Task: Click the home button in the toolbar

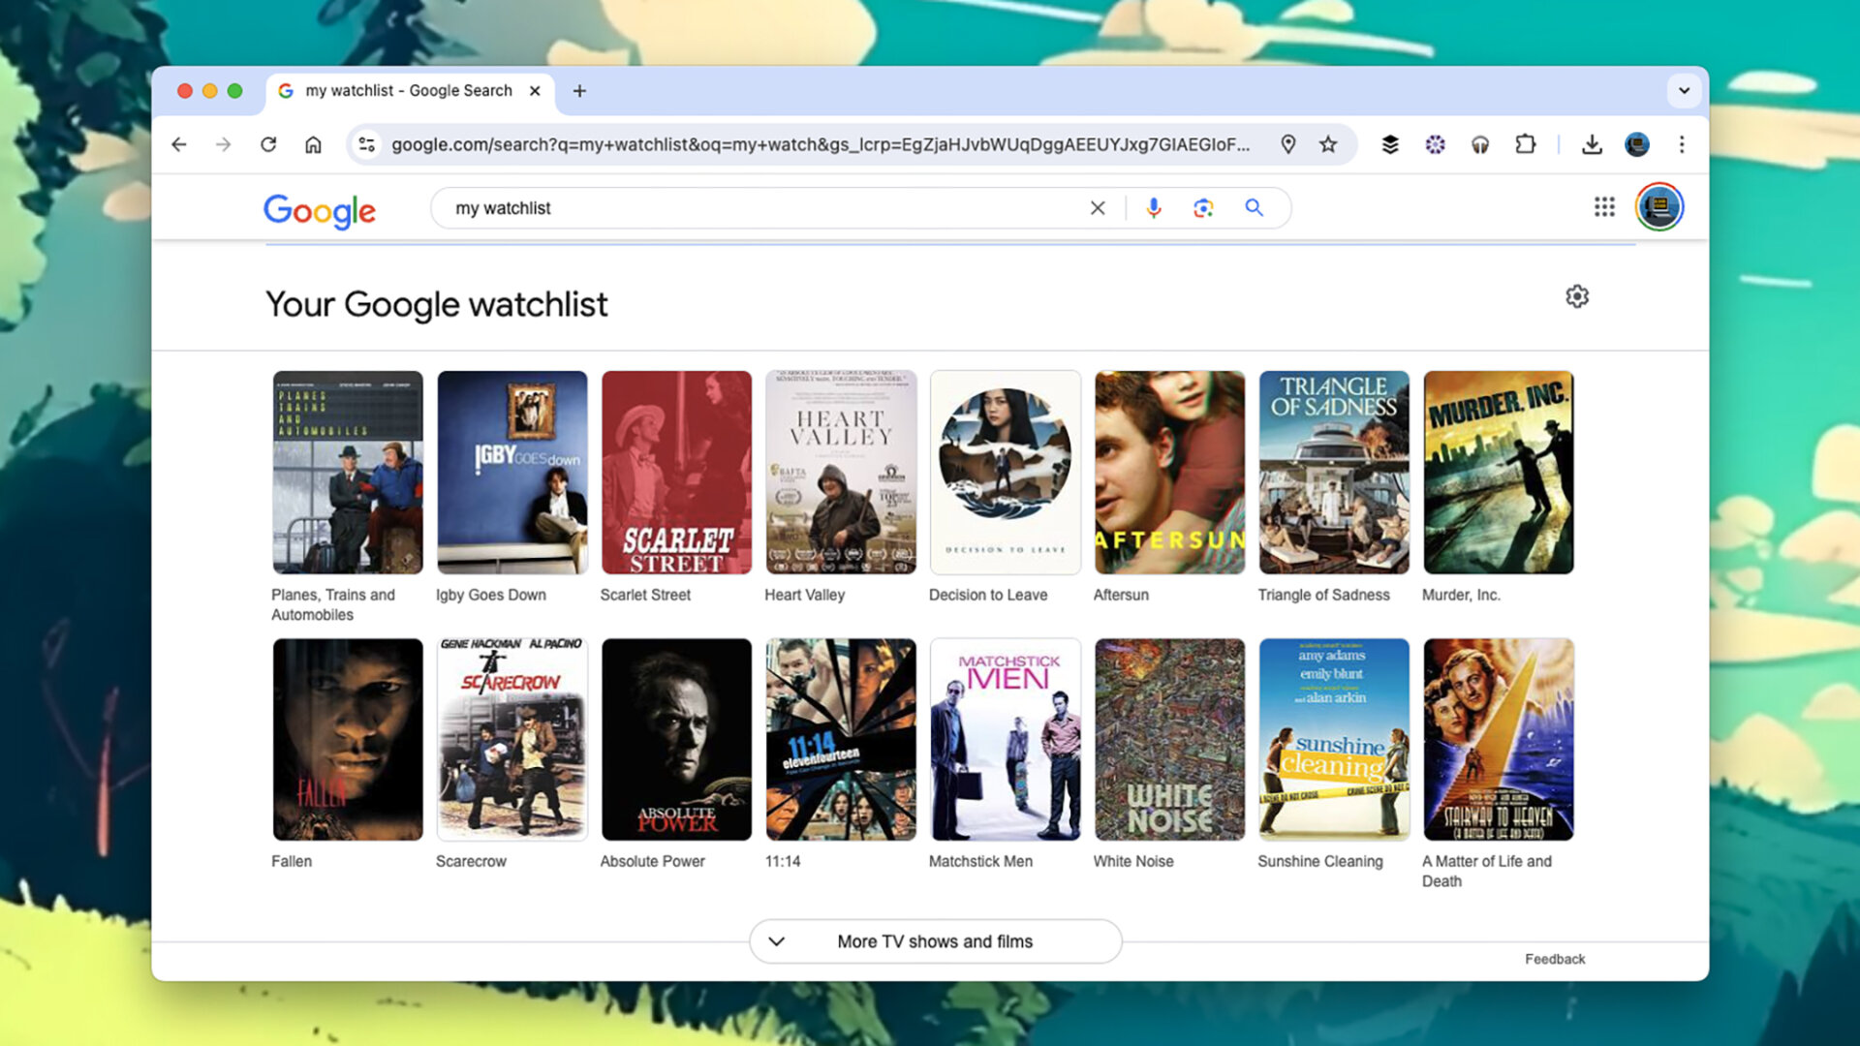Action: [313, 143]
